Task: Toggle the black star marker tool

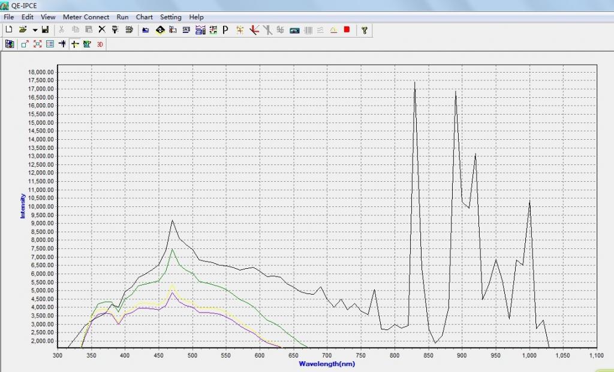Action: pyautogui.click(x=62, y=44)
